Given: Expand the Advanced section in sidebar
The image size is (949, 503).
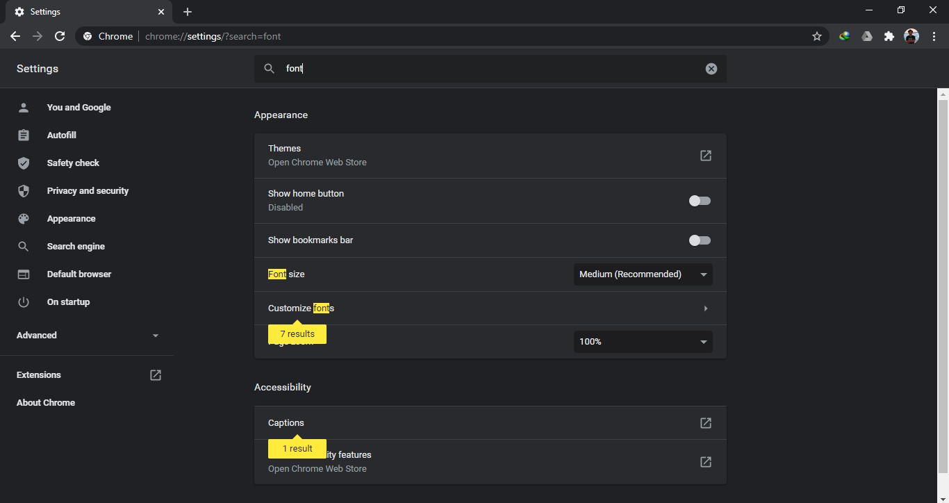Looking at the screenshot, I should [87, 336].
